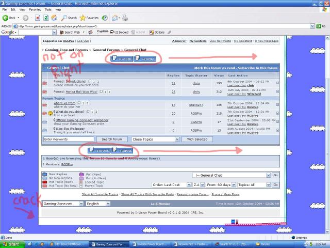This screenshot has height=248, width=330.
Task: Open the General Chat forum jump dropdown
Action: click(232, 175)
